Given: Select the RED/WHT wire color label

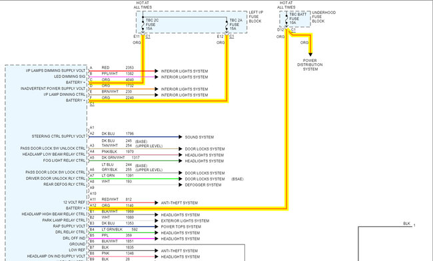Looking at the screenshot, I should [x=110, y=199].
